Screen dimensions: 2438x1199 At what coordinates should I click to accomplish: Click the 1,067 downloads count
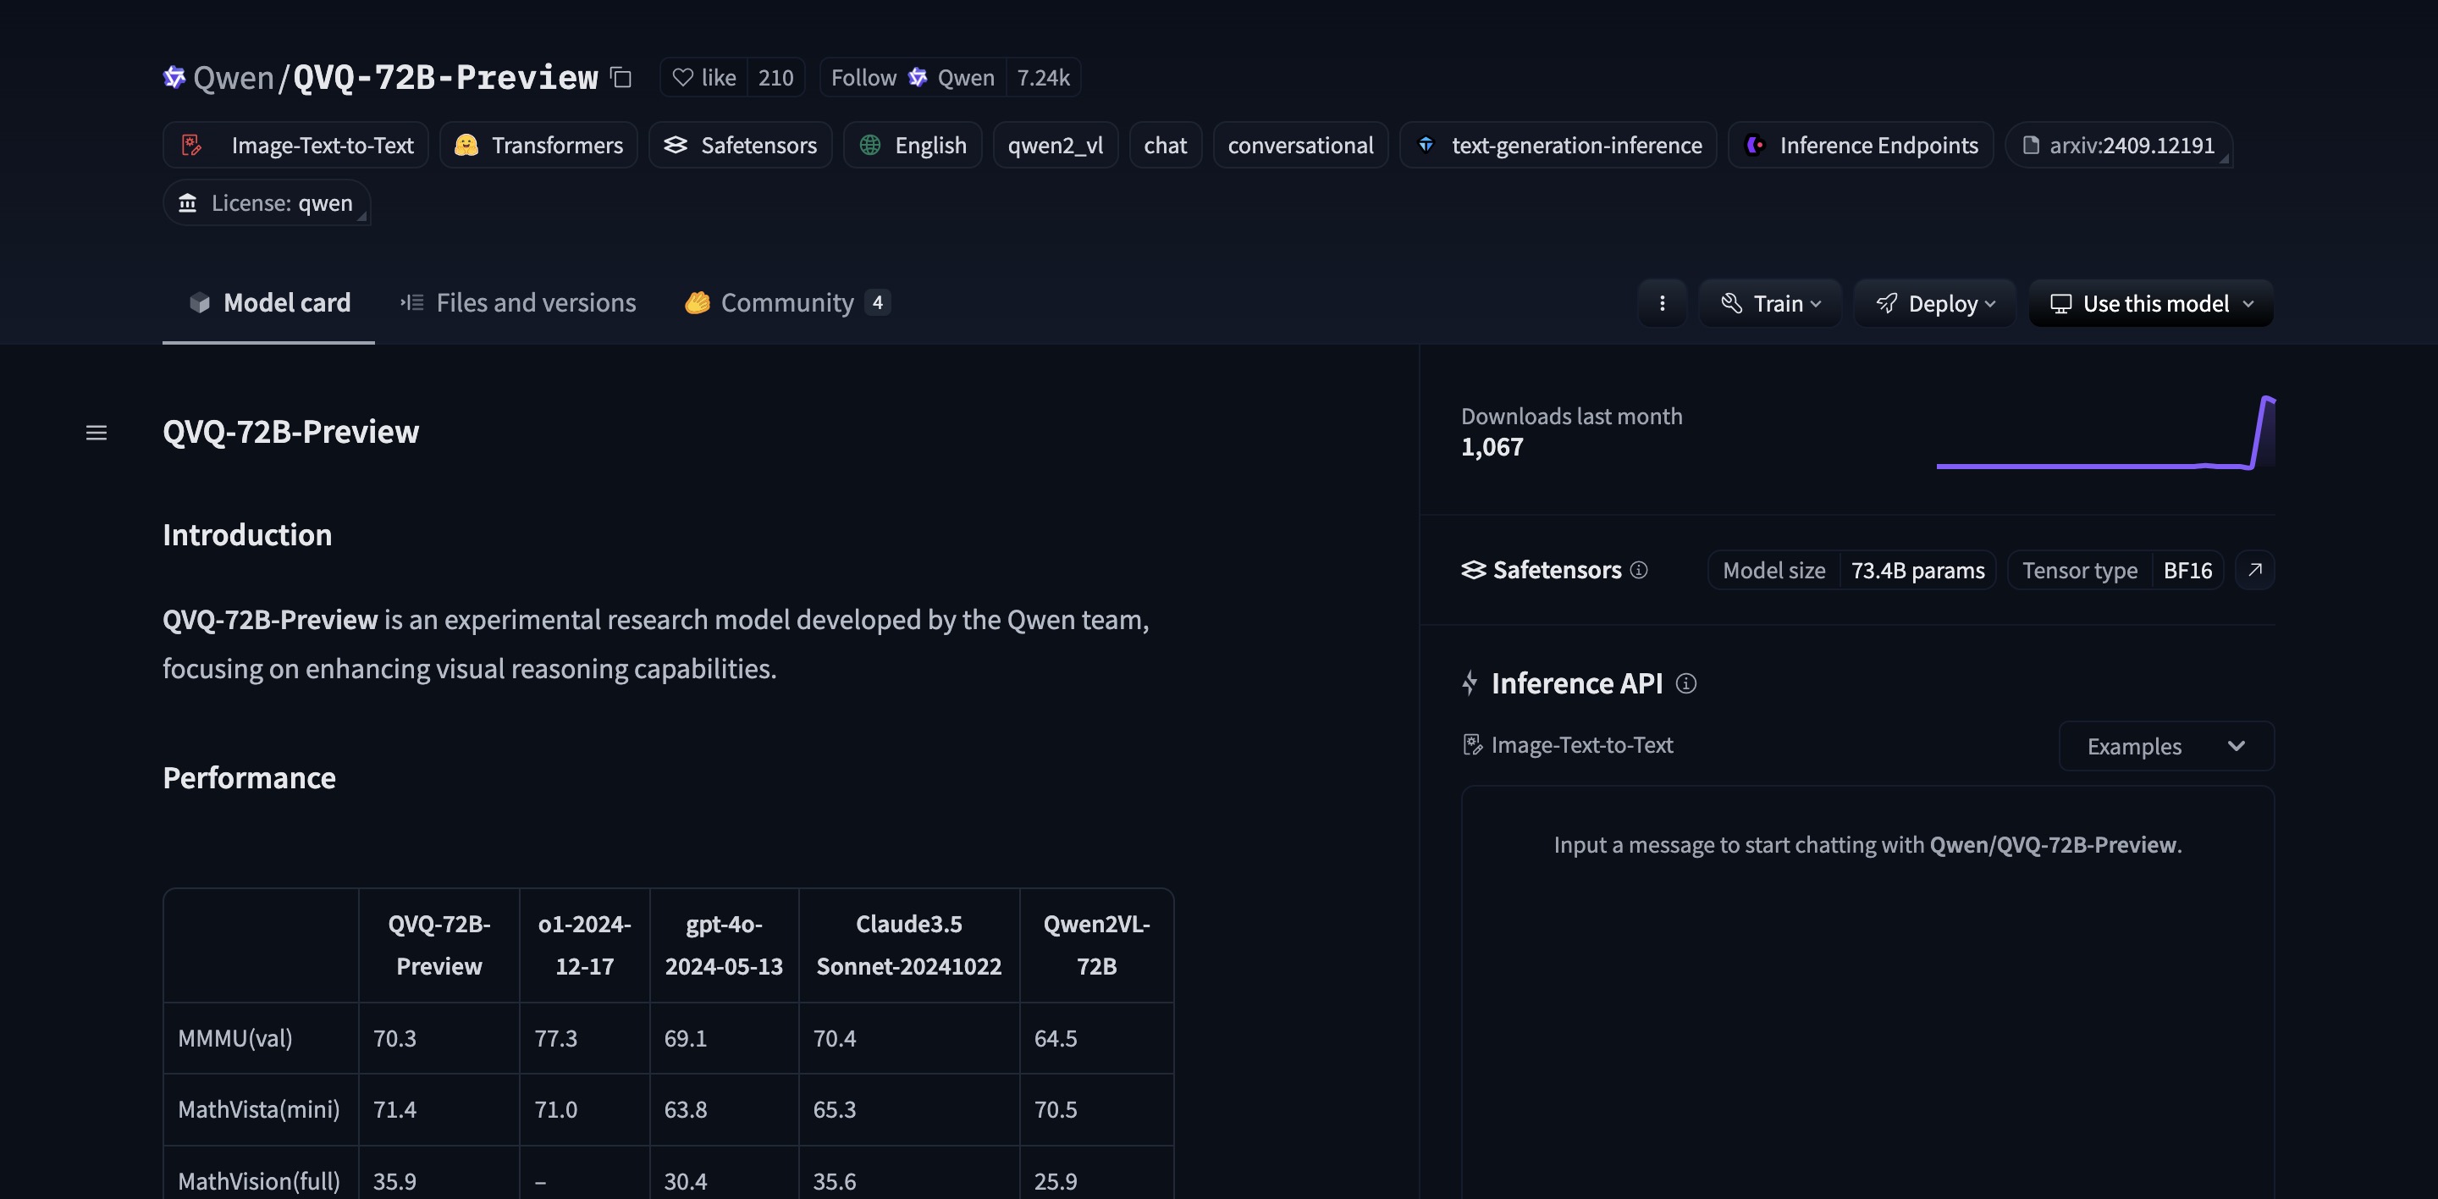[x=1492, y=447]
